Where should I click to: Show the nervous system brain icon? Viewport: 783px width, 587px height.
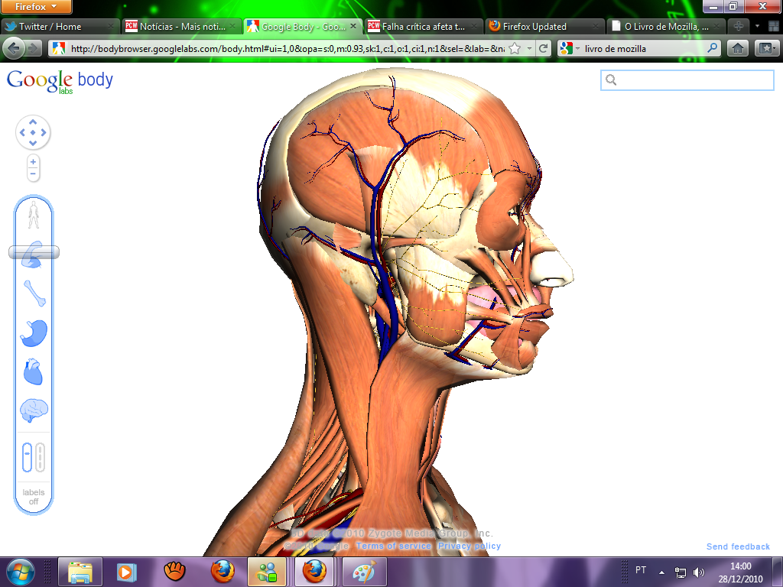[34, 411]
